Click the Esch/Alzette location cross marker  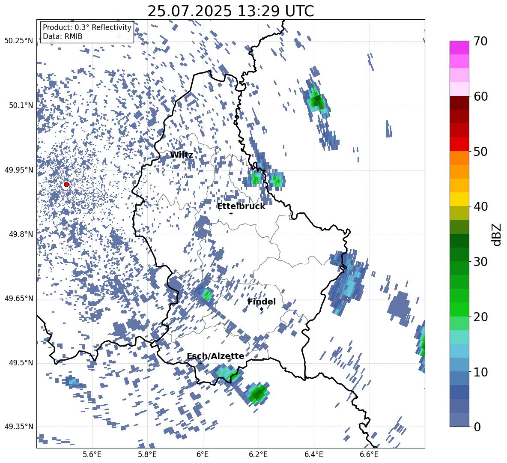(x=200, y=363)
